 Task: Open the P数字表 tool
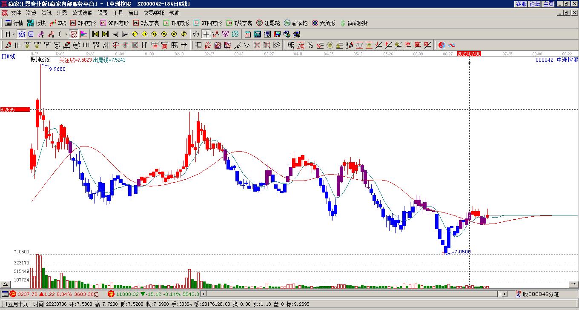click(x=146, y=23)
